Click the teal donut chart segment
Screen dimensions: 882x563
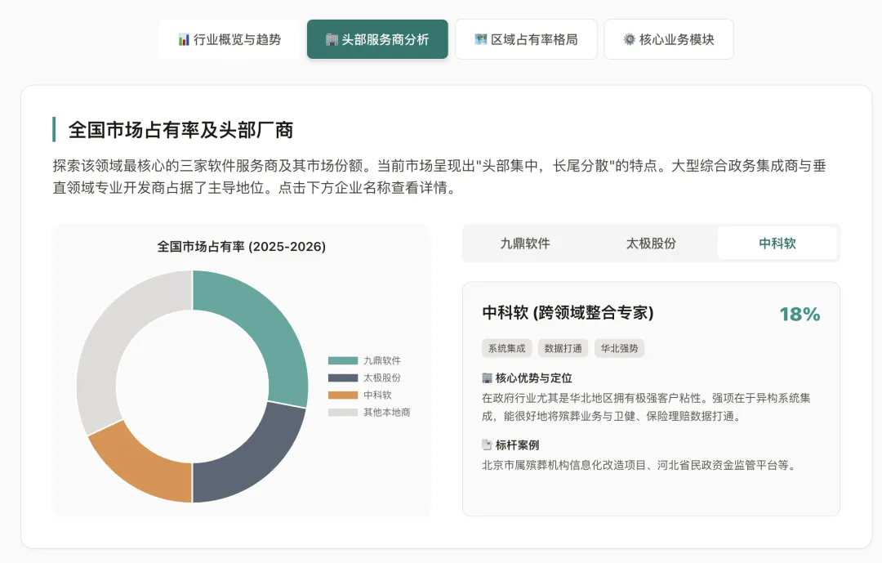(265, 327)
